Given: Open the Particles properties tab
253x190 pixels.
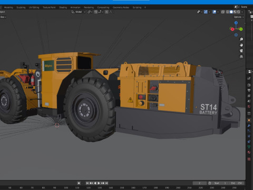Looking at the screenshot, I should [249, 131].
